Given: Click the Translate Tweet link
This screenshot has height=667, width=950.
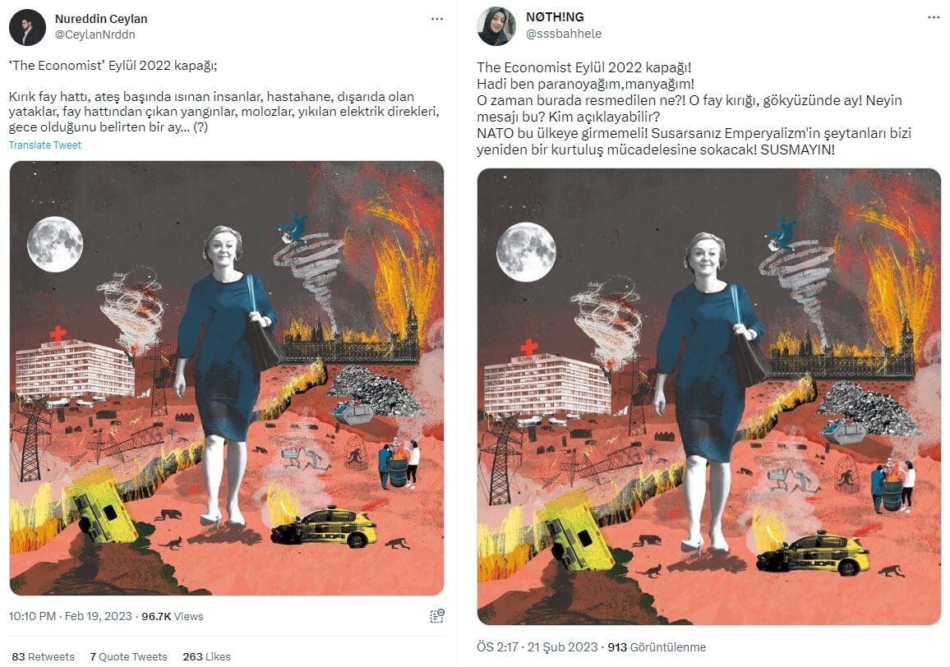Looking at the screenshot, I should point(45,145).
